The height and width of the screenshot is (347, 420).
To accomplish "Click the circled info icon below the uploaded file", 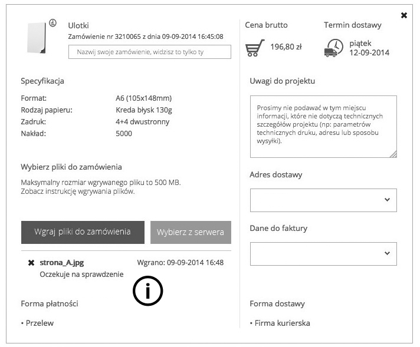I will 147,290.
